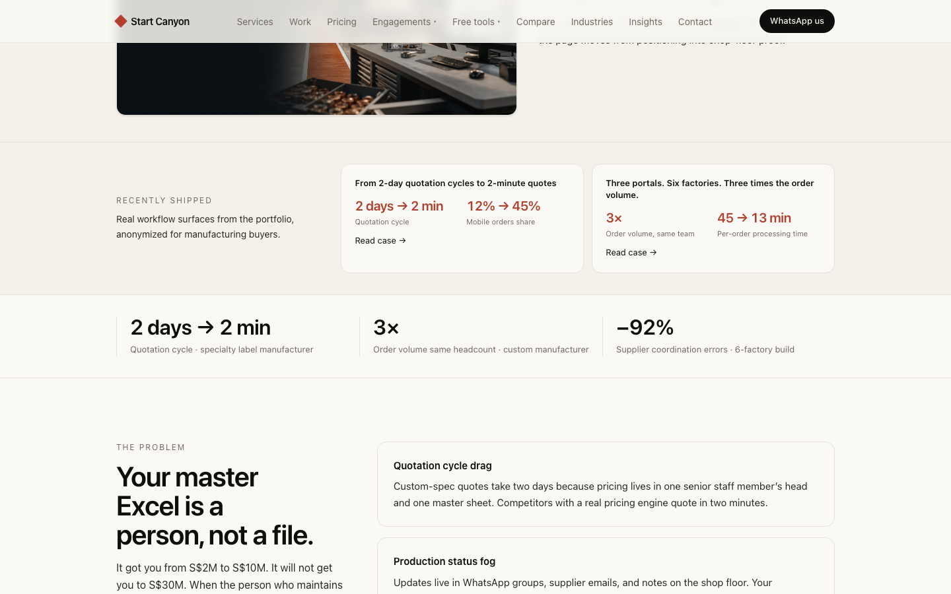
Task: Click the 'Quotation cycle drag' card heading
Action: point(442,465)
